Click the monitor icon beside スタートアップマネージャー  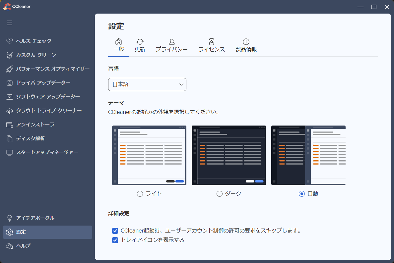(x=10, y=153)
